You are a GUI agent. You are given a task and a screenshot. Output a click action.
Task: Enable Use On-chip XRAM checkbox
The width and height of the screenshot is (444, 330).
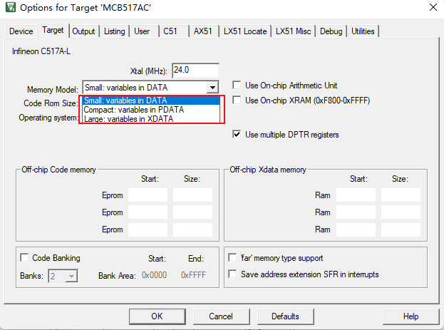tap(237, 100)
